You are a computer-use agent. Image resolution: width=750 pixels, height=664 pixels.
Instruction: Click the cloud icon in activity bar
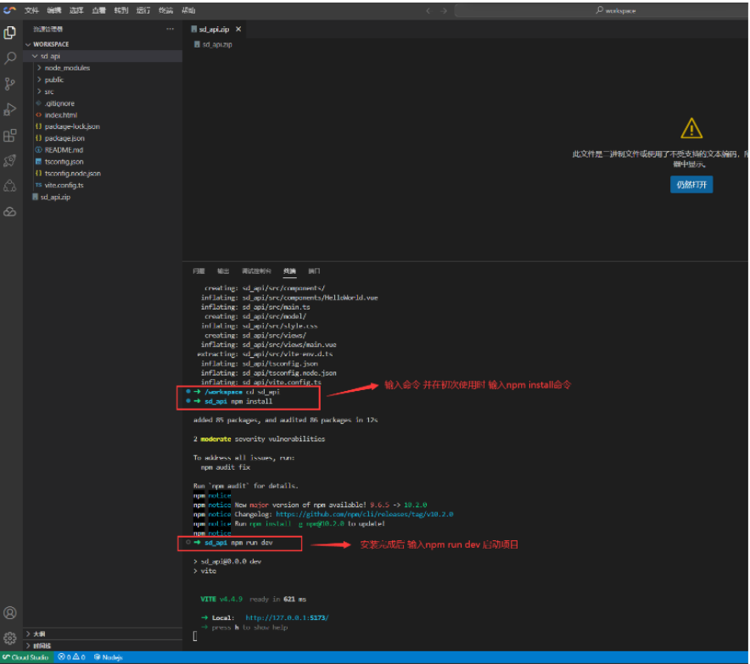10,211
